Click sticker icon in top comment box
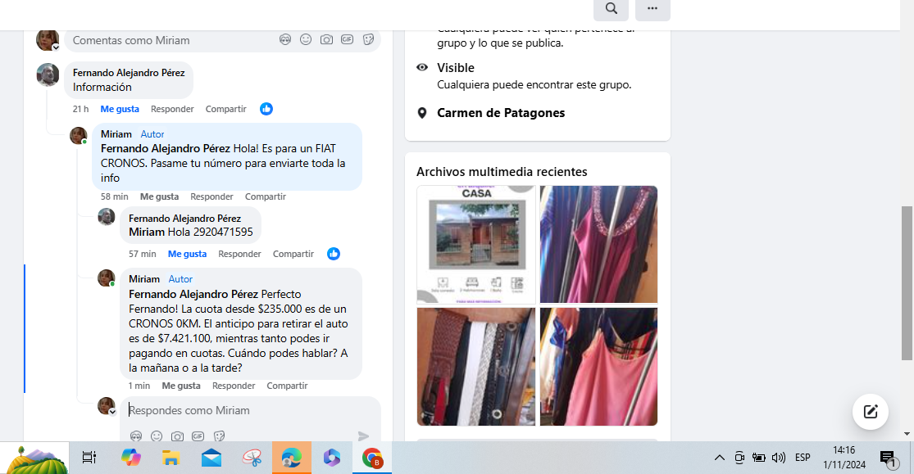Screen dimensions: 914x474 (369, 39)
